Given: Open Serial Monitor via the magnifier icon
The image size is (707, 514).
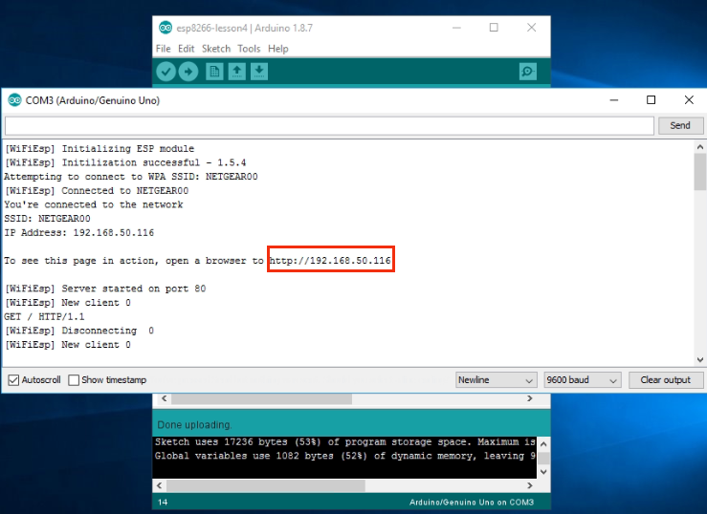Looking at the screenshot, I should [x=527, y=72].
